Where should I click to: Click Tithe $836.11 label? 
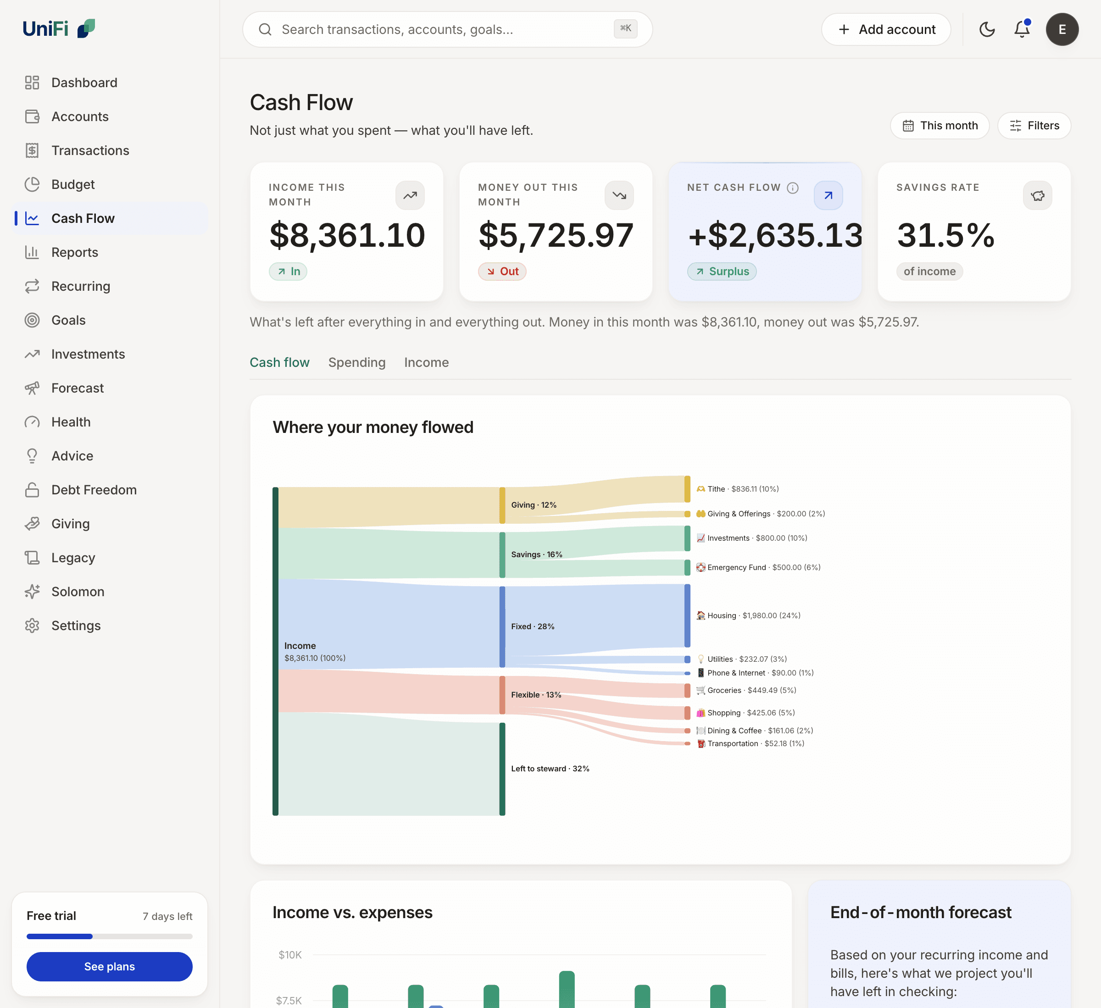[737, 489]
